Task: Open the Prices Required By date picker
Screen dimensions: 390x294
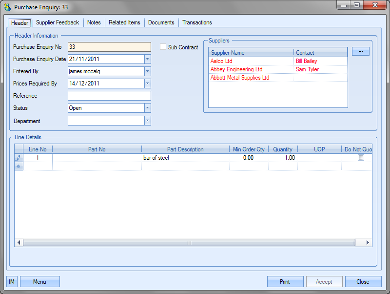Action: pos(147,84)
